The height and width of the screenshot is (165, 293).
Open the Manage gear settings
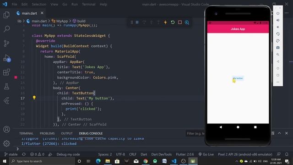pyautogui.click(x=6, y=143)
